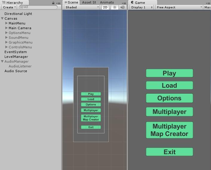Click the Load button in Game view
Image resolution: width=211 pixels, height=170 pixels.
point(170,85)
